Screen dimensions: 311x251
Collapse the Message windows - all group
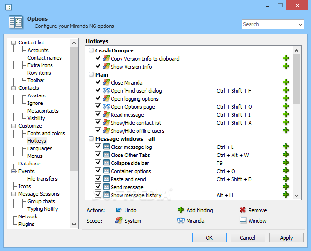(x=91, y=138)
